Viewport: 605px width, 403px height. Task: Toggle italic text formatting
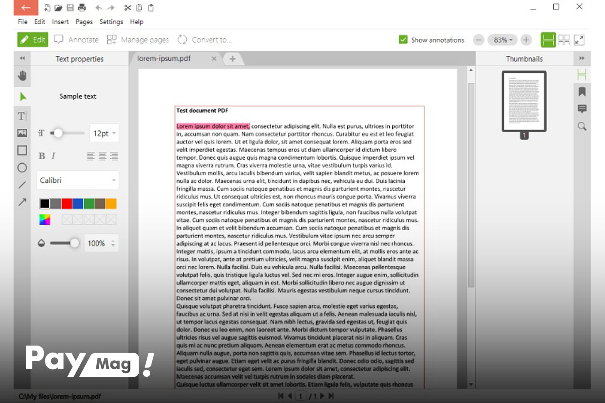point(53,156)
